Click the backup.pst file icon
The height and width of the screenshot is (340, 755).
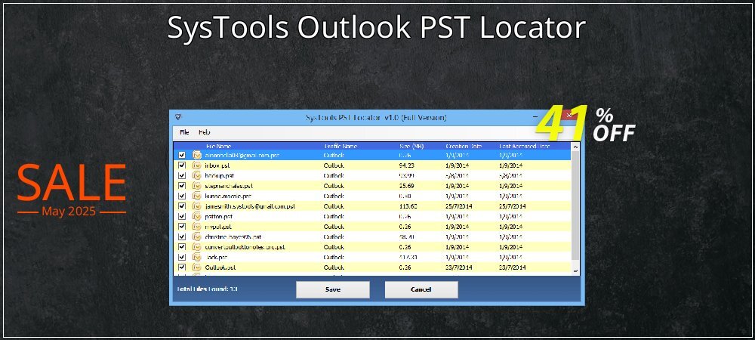[196, 175]
